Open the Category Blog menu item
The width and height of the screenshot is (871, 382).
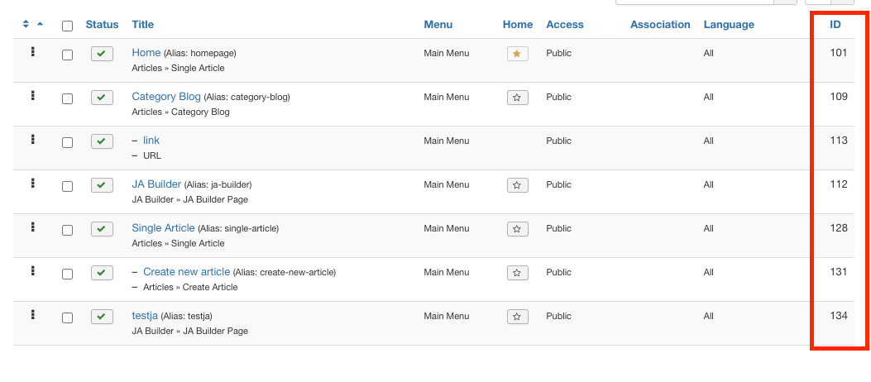166,97
